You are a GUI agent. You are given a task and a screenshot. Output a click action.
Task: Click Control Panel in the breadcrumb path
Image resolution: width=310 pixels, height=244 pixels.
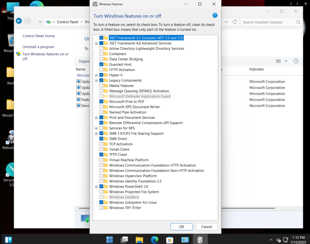click(x=68, y=22)
